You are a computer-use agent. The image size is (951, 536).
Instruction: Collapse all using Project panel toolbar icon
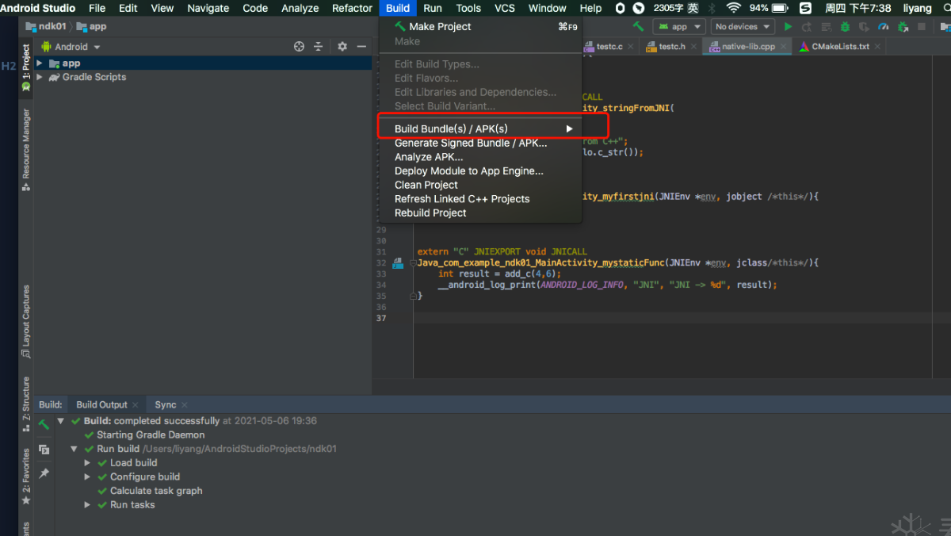pos(319,47)
